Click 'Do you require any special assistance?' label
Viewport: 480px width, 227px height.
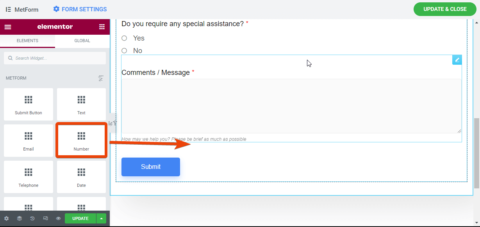click(183, 24)
